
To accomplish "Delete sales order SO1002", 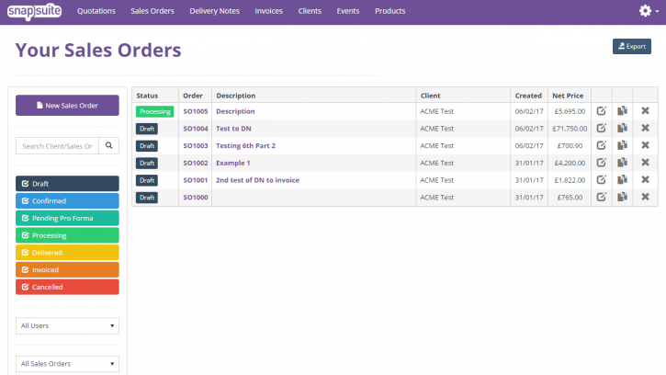I will [x=645, y=163].
